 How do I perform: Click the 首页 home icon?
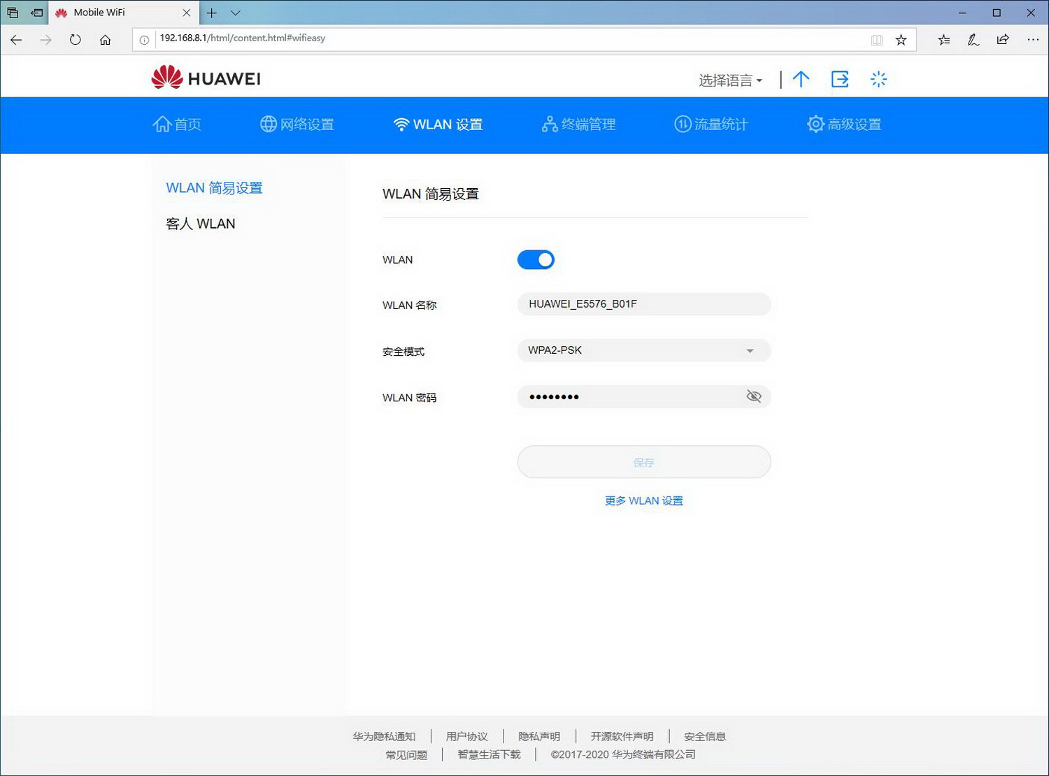162,124
